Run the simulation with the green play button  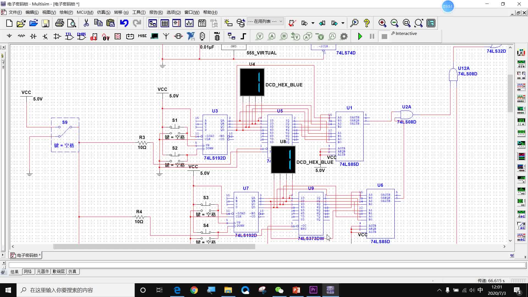[360, 36]
